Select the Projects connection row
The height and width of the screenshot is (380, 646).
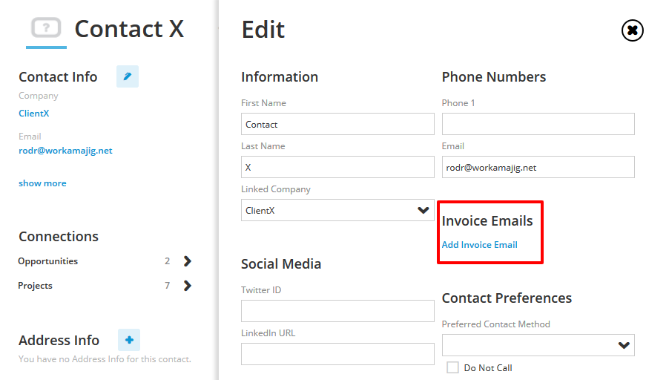[x=105, y=286]
